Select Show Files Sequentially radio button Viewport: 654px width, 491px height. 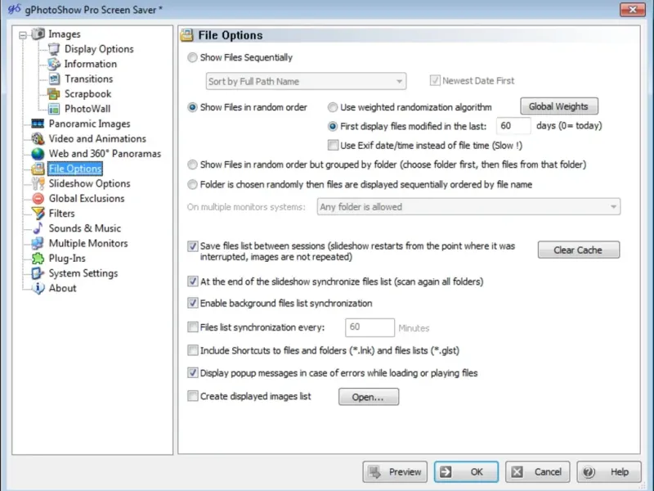[x=192, y=57]
